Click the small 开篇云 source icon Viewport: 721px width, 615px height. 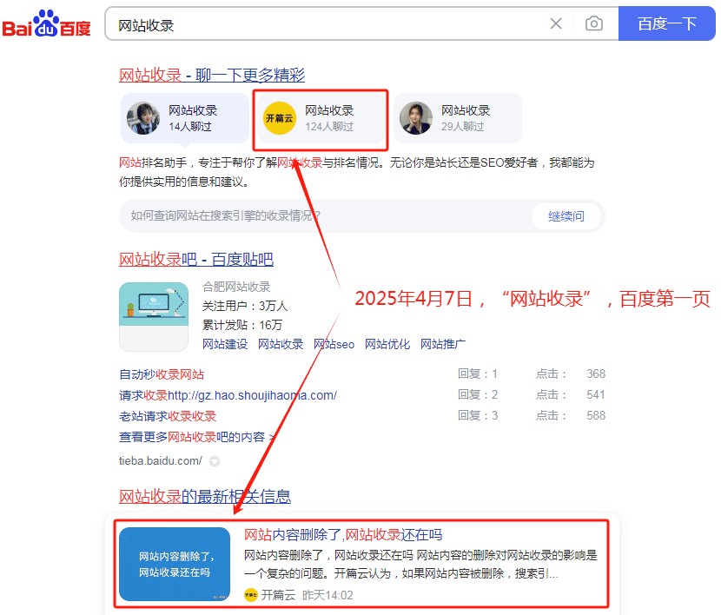[x=251, y=595]
